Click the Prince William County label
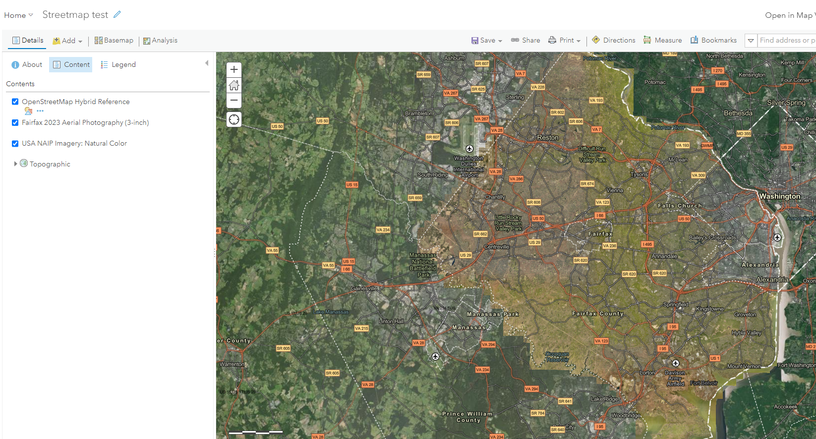816x439 pixels. pyautogui.click(x=467, y=417)
